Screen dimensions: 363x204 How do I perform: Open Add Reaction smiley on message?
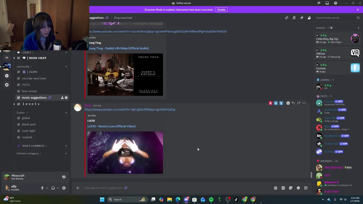click(x=288, y=103)
